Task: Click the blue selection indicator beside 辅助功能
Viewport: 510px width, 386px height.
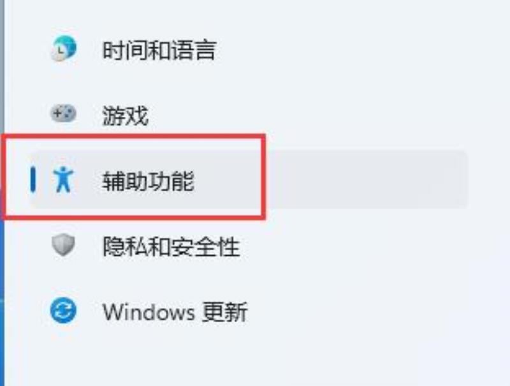Action: 33,179
